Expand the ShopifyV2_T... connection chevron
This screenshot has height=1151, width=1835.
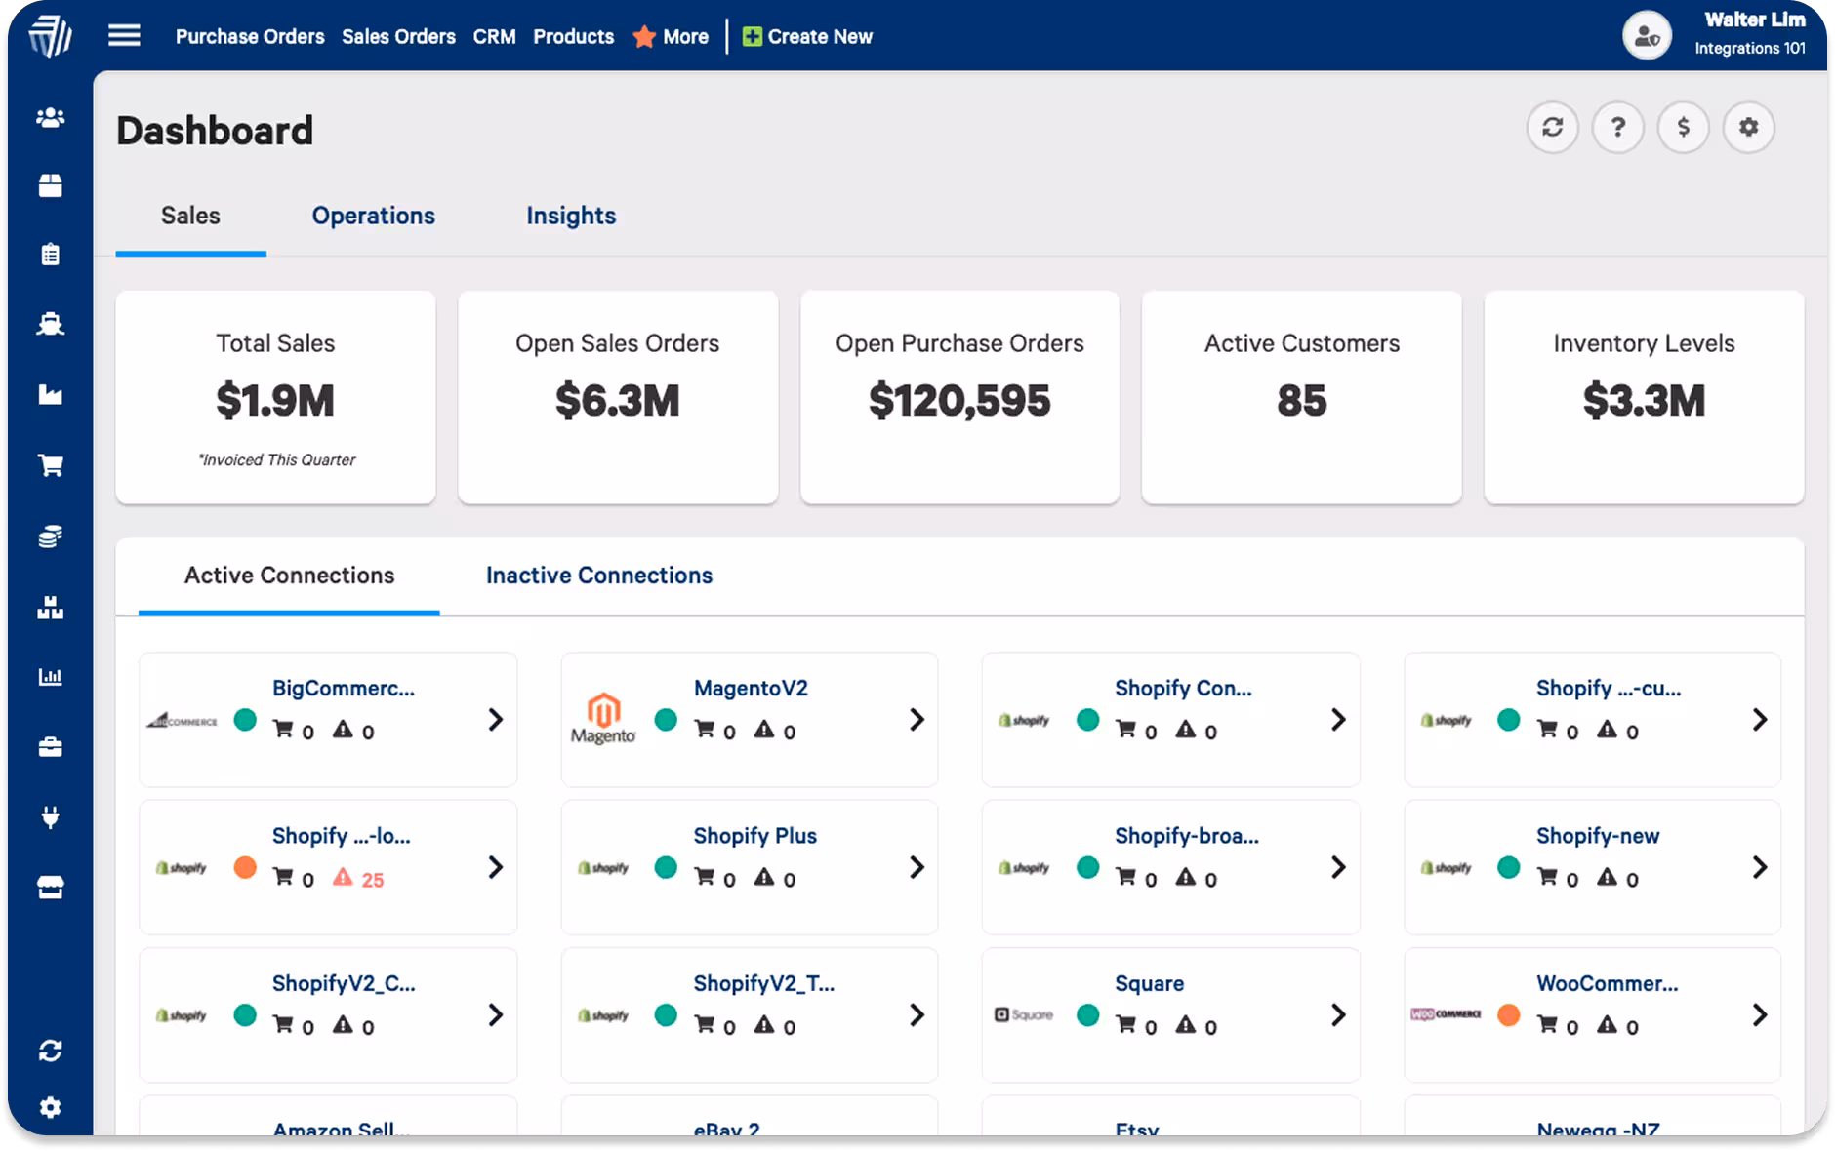(x=917, y=1015)
